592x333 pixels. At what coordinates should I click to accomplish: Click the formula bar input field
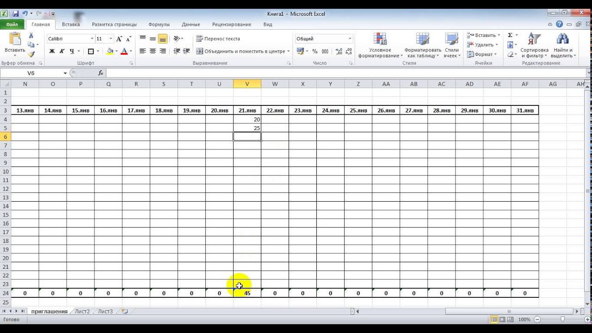click(x=346, y=73)
